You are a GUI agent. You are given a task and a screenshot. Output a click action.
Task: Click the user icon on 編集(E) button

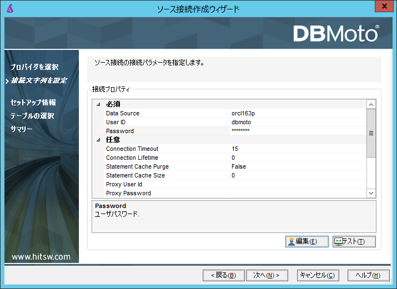pyautogui.click(x=292, y=241)
